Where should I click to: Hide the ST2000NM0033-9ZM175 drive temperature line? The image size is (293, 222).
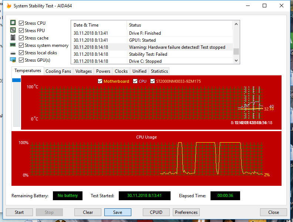pos(152,81)
